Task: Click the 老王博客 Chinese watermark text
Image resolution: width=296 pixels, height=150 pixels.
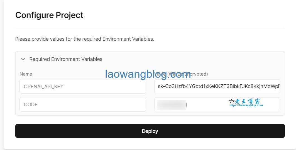Action: (247, 101)
